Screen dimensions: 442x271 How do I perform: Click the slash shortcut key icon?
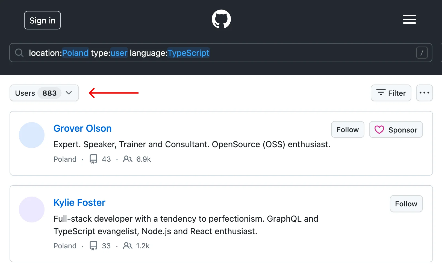pyautogui.click(x=422, y=53)
